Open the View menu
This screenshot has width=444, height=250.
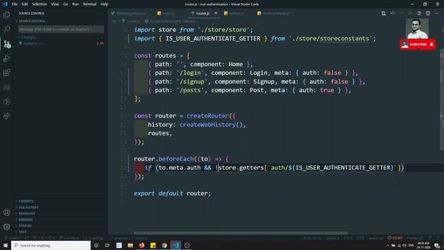point(55,4)
